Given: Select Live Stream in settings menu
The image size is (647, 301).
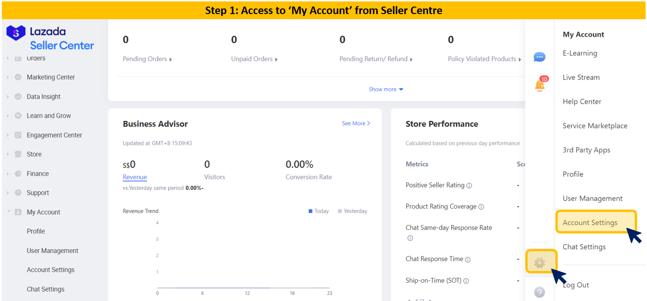Looking at the screenshot, I should pyautogui.click(x=581, y=77).
